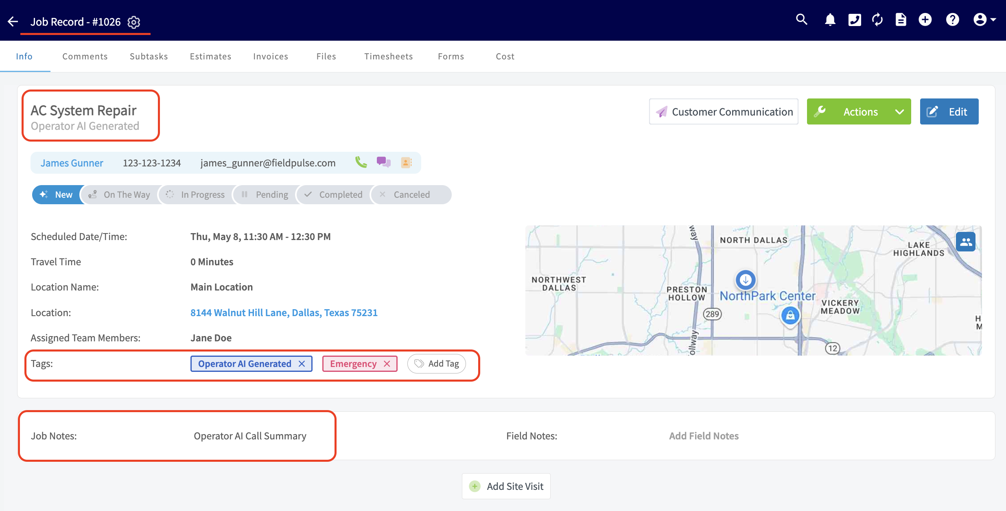The image size is (1006, 511).
Task: Open the search magnifier icon
Action: [x=801, y=20]
